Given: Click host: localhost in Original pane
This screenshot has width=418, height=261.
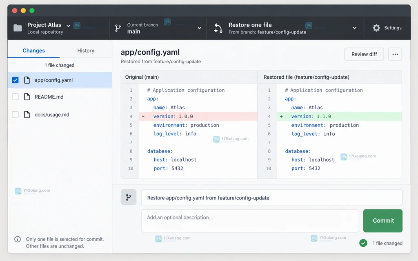Looking at the screenshot, I should click(x=175, y=159).
